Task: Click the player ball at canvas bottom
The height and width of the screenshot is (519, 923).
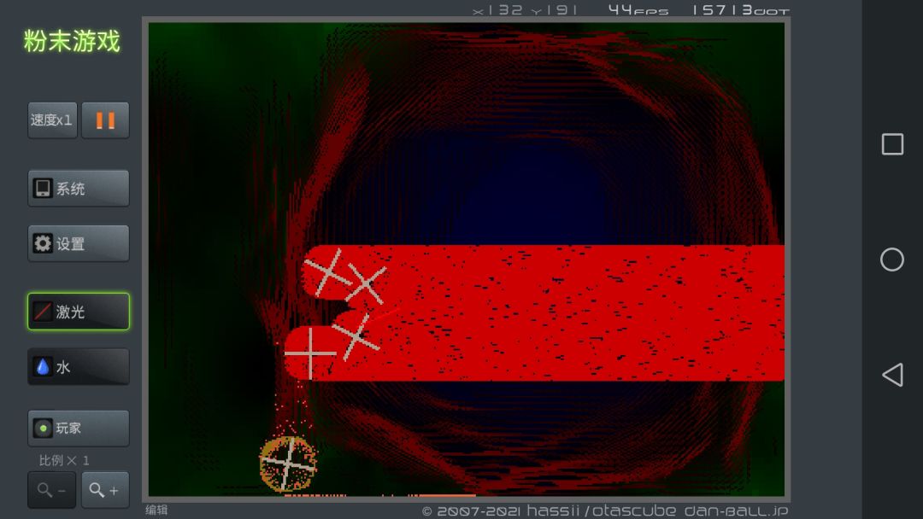Action: [x=288, y=464]
